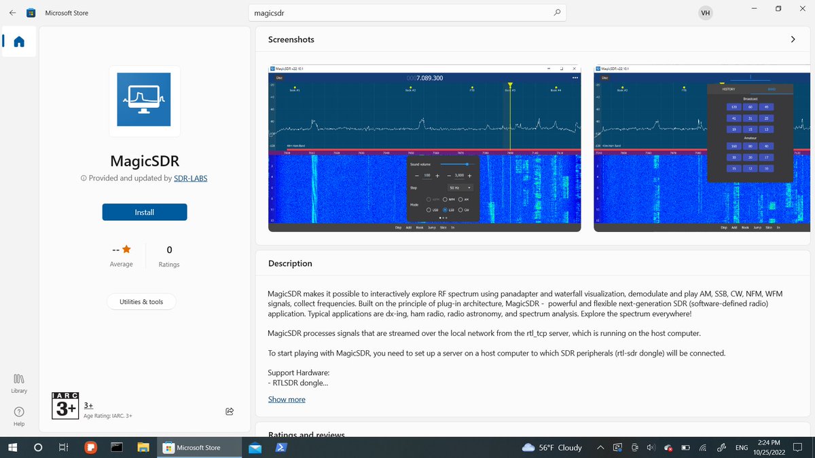Click the MagicSDR app logo
Viewport: 815px width, 458px height.
pos(144,100)
